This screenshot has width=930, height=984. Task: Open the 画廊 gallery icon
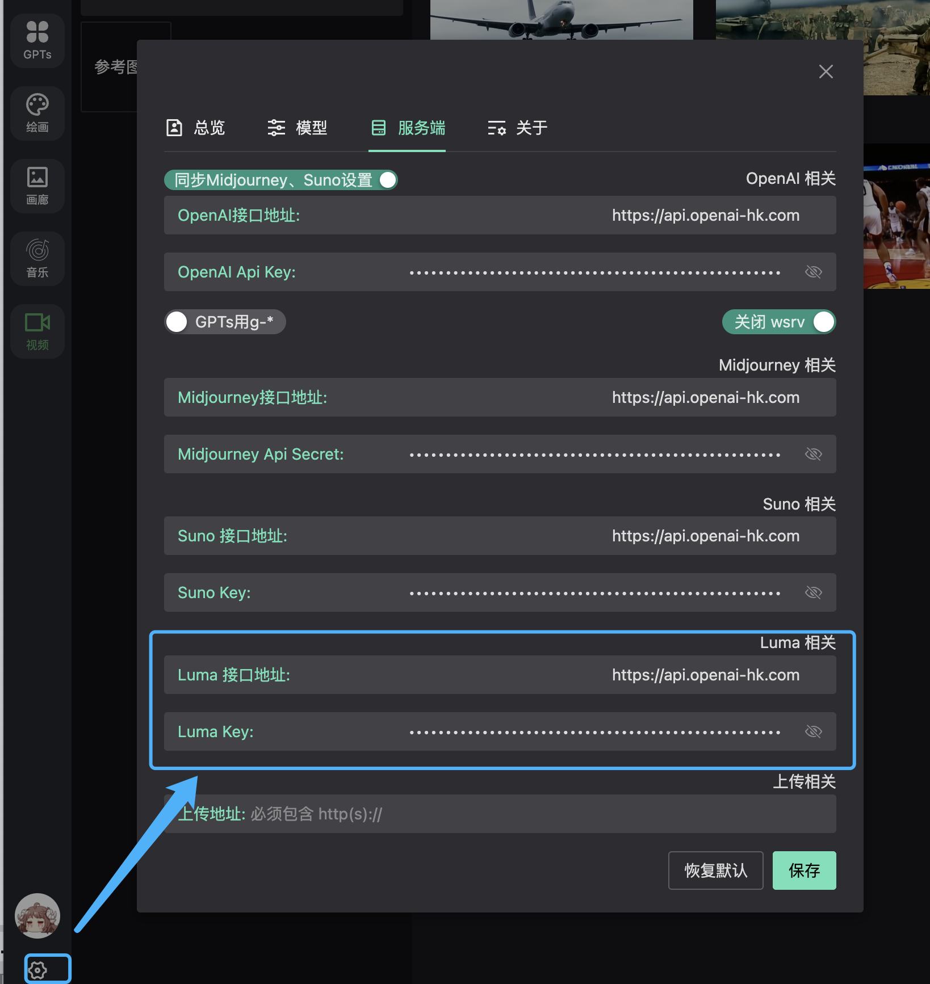pos(37,186)
